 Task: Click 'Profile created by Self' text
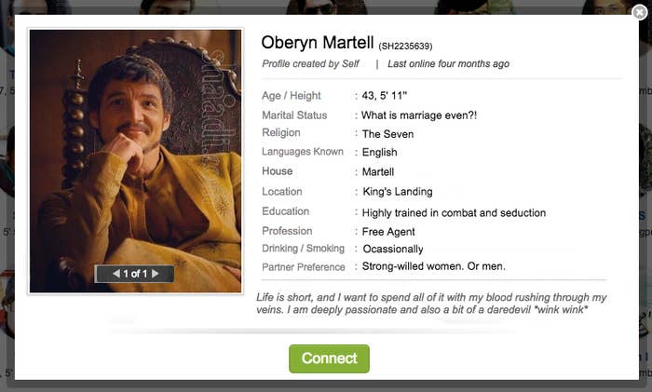pos(311,64)
